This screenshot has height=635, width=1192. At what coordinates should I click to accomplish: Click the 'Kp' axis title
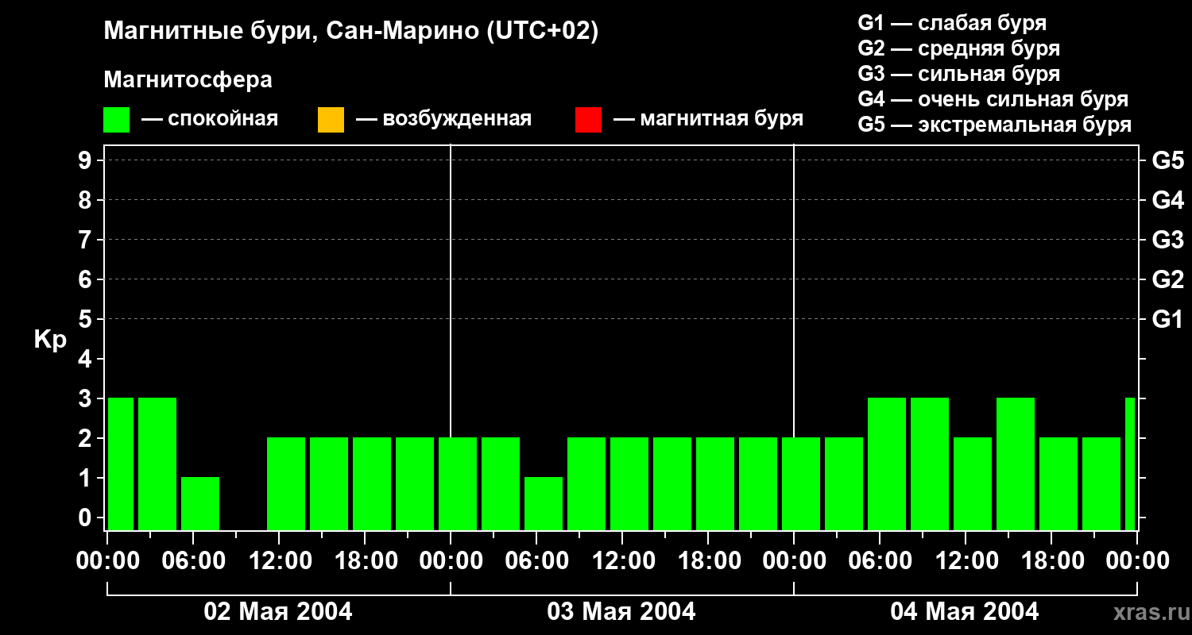[x=50, y=340]
